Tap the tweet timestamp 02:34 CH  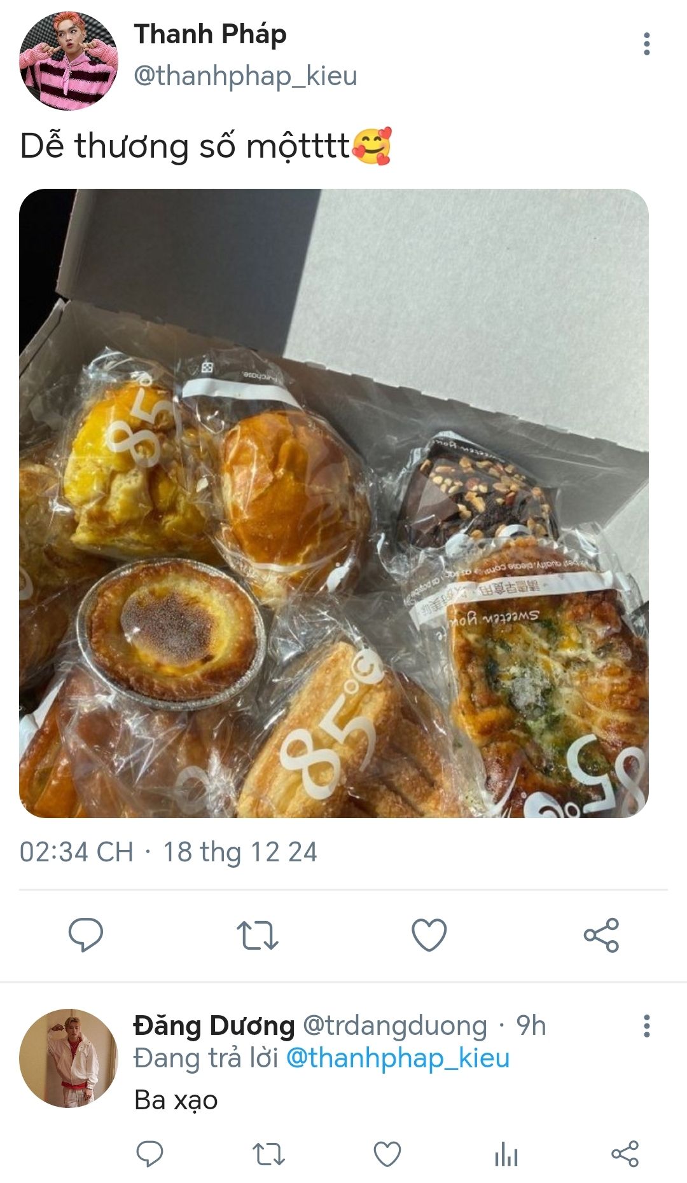pyautogui.click(x=76, y=852)
